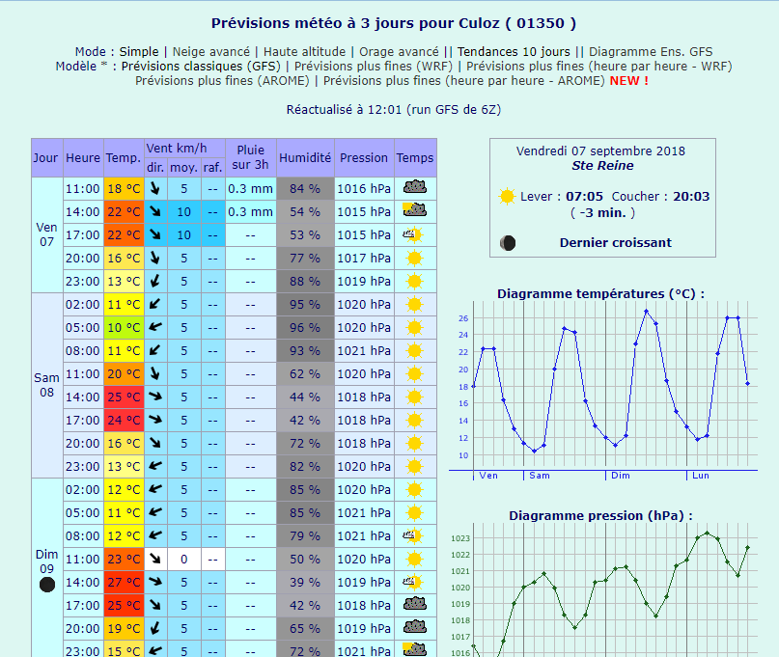Click the 18 °C temperature cell at Ven 11:00

[124, 189]
